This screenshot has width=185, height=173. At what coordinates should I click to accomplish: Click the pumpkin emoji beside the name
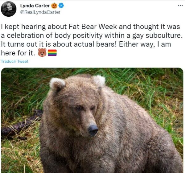pos(54,6)
